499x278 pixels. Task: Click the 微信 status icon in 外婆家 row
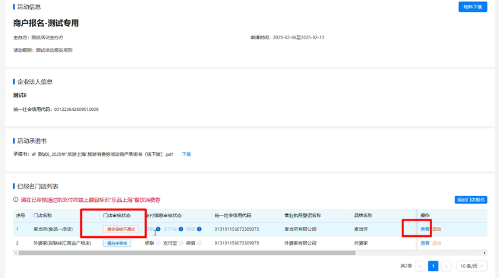[200, 243]
